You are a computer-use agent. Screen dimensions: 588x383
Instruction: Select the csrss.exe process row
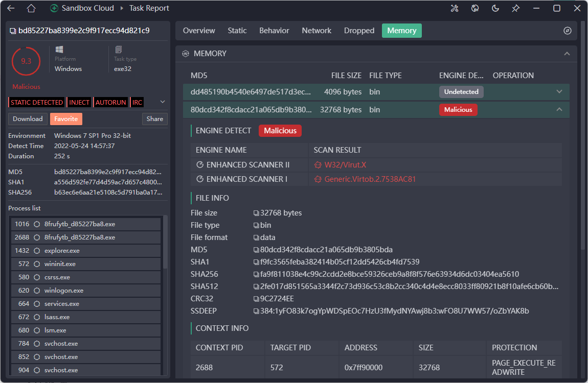86,277
